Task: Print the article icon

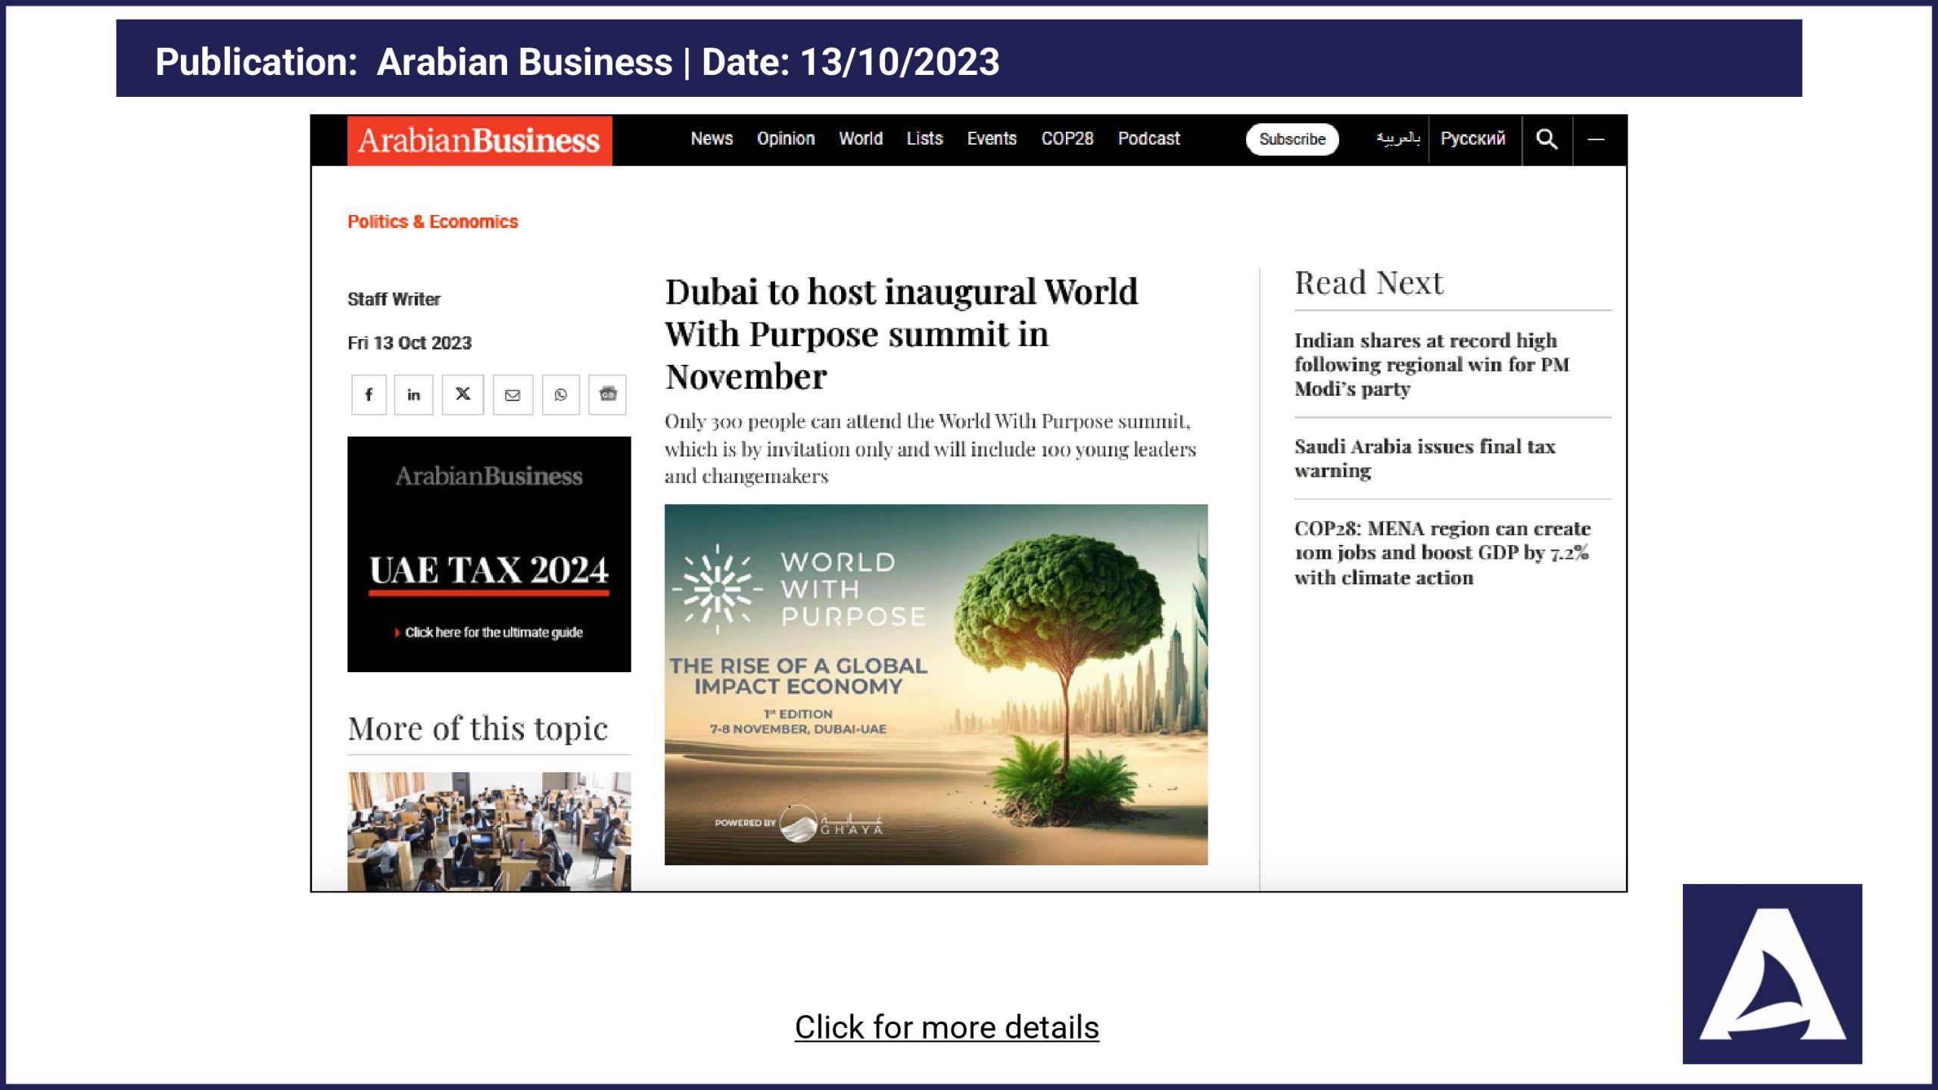Action: coord(608,394)
